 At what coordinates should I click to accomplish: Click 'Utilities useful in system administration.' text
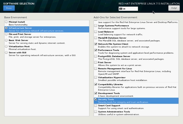(x=119, y=115)
